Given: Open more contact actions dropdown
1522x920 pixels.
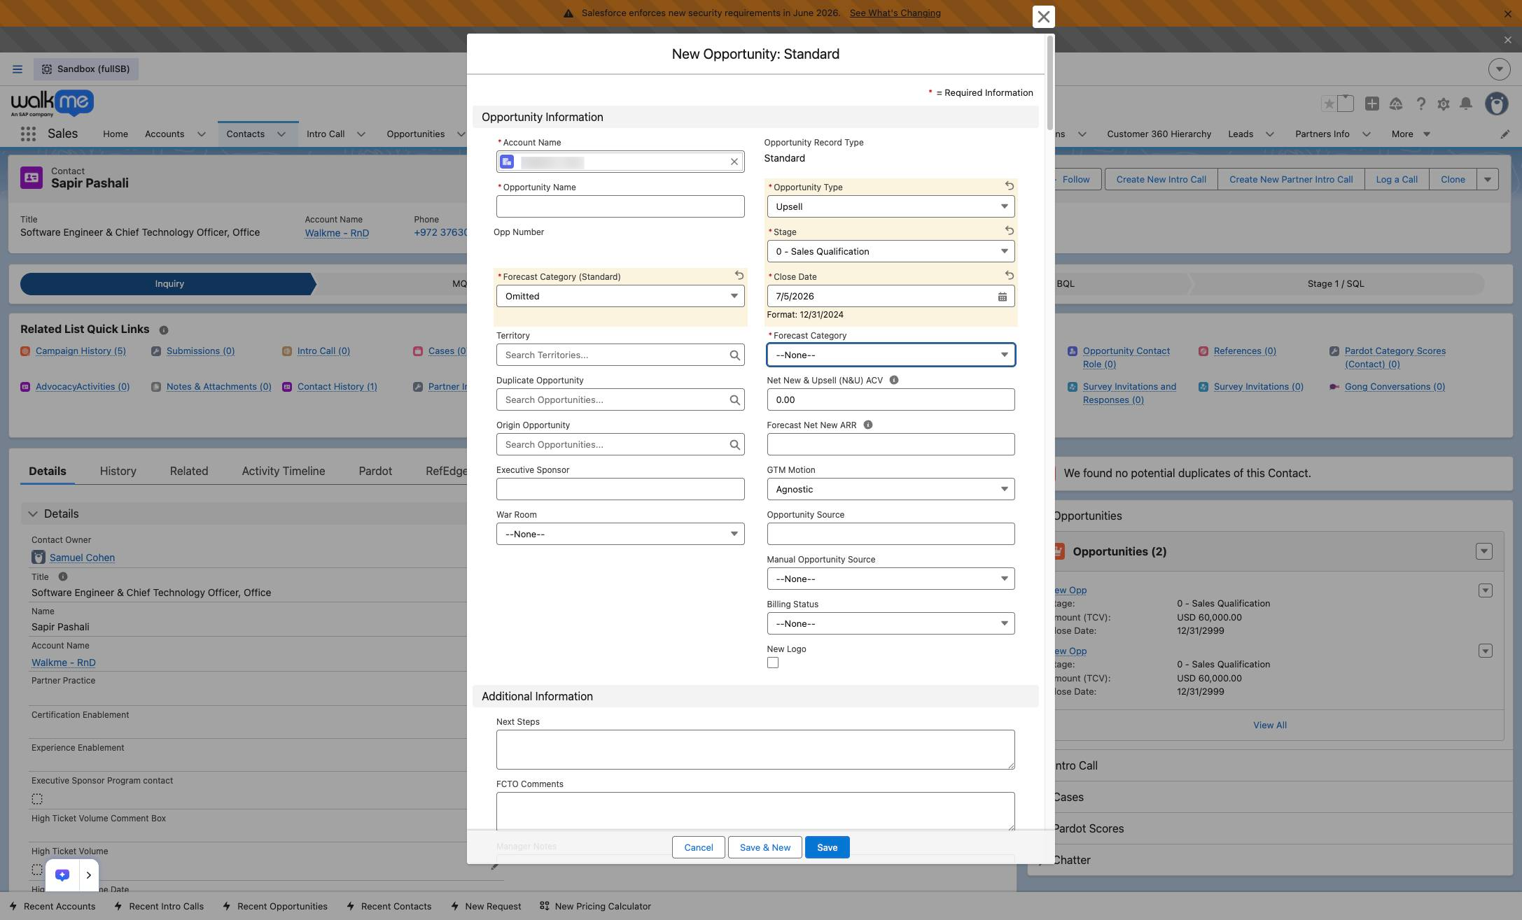Looking at the screenshot, I should tap(1487, 179).
